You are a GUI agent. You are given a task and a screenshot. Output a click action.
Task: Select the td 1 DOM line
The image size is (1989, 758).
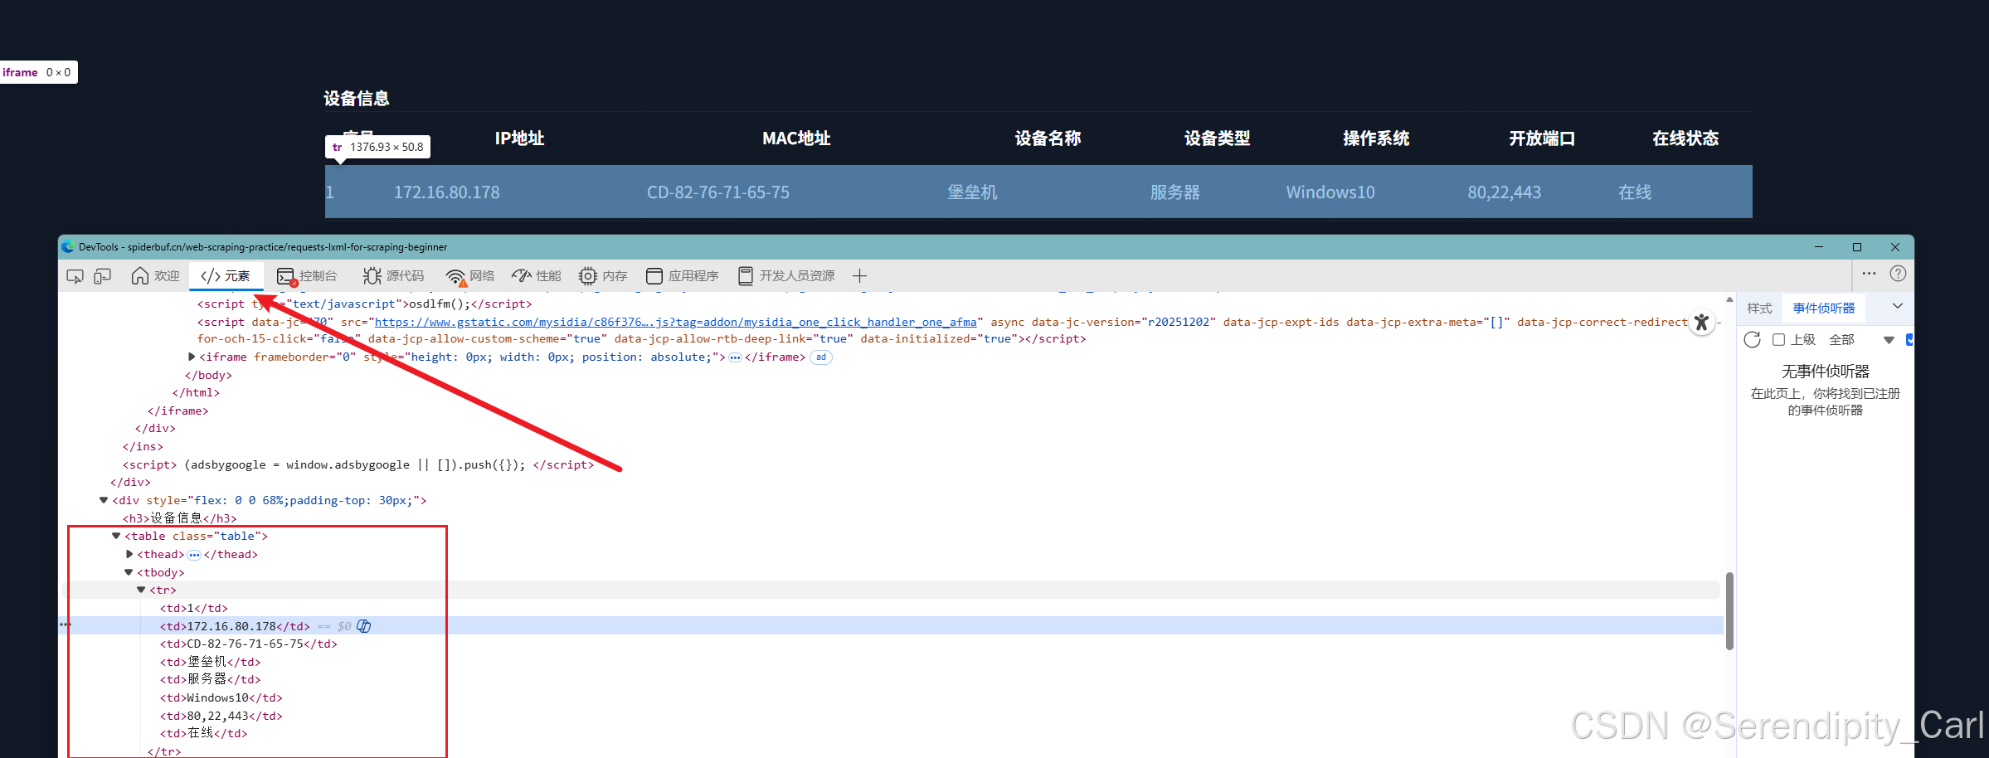coord(193,608)
